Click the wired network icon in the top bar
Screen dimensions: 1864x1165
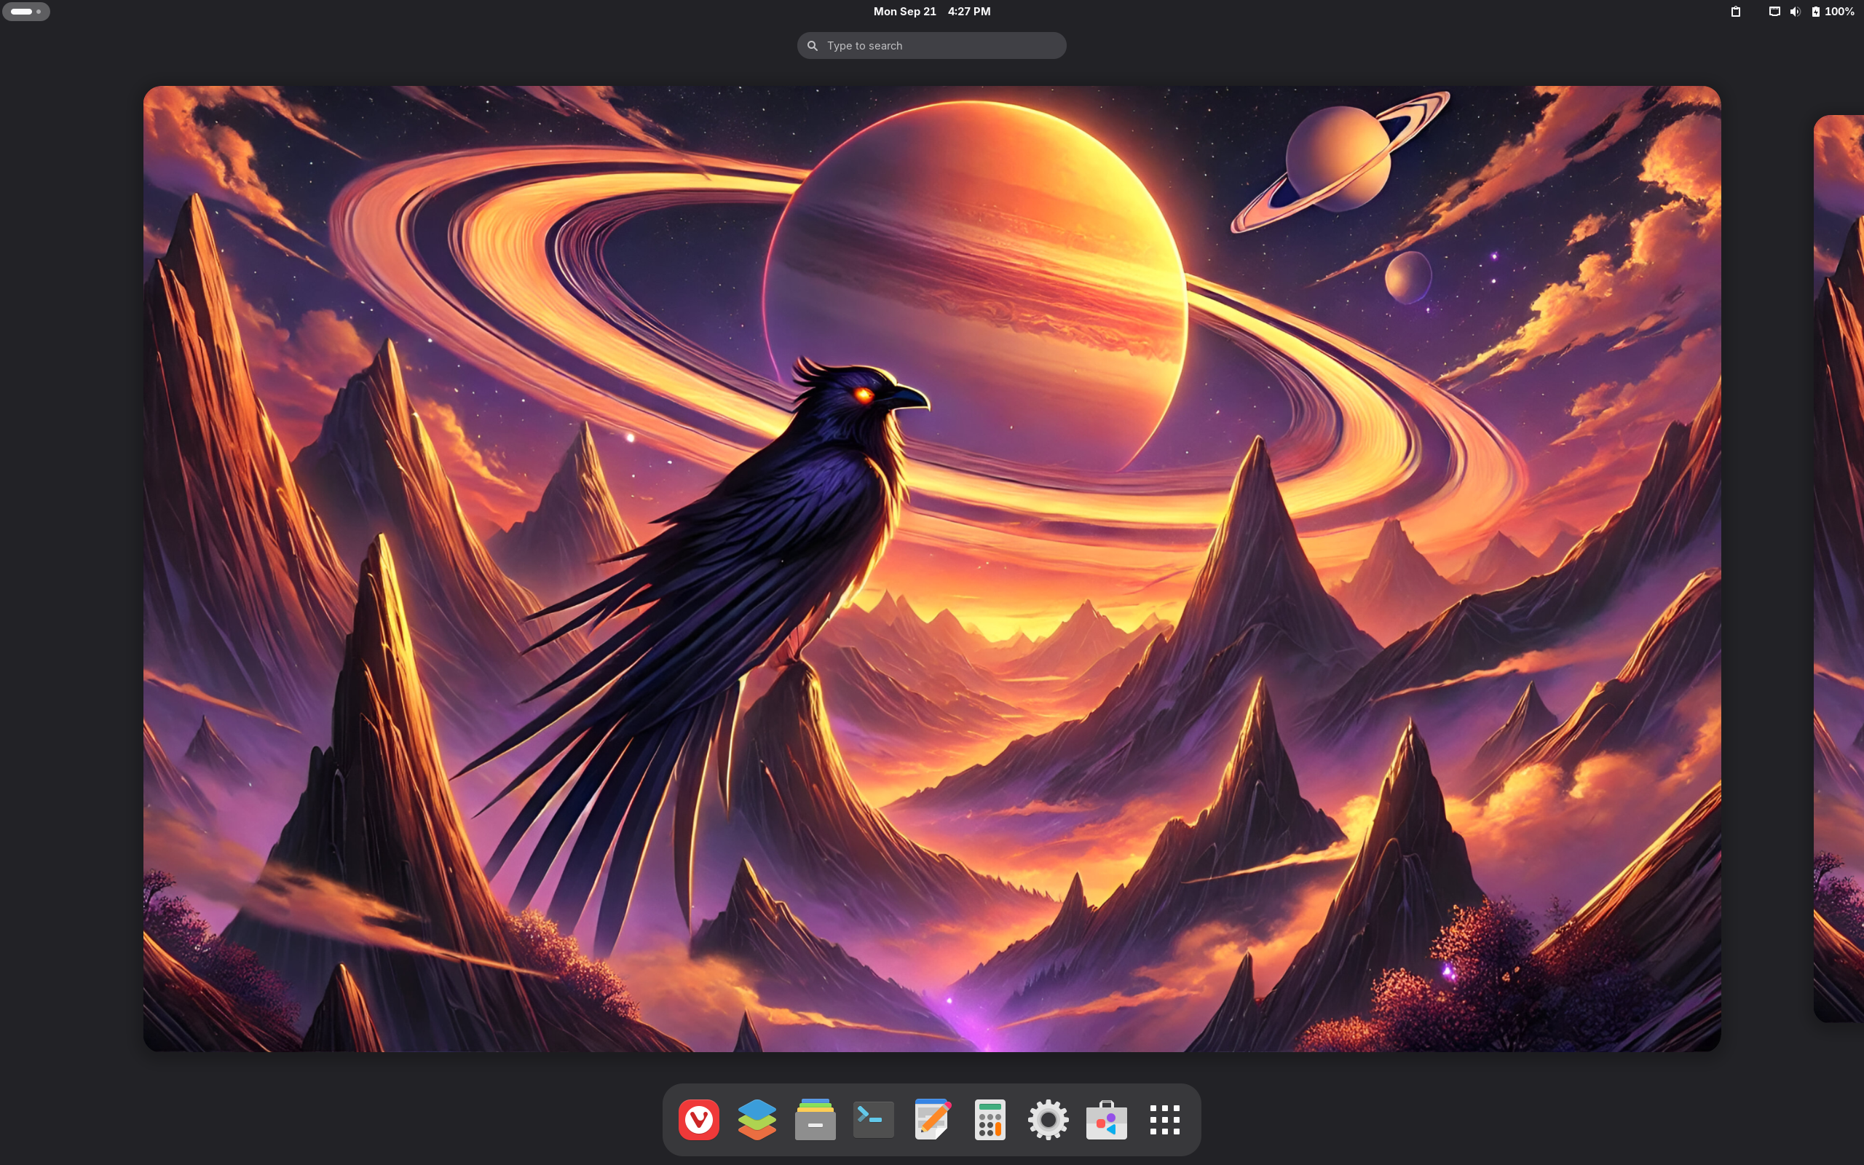pos(1774,12)
